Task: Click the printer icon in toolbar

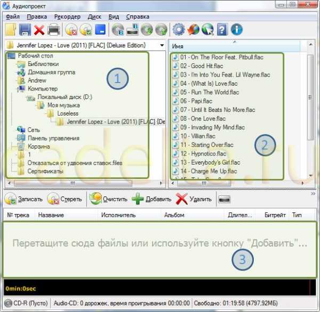Action: pos(53,30)
